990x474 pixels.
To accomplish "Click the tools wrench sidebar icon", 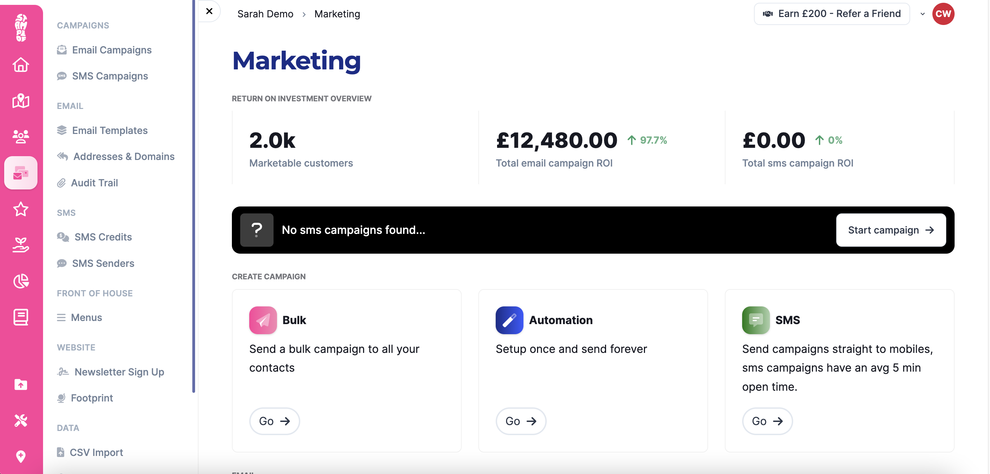I will point(21,420).
